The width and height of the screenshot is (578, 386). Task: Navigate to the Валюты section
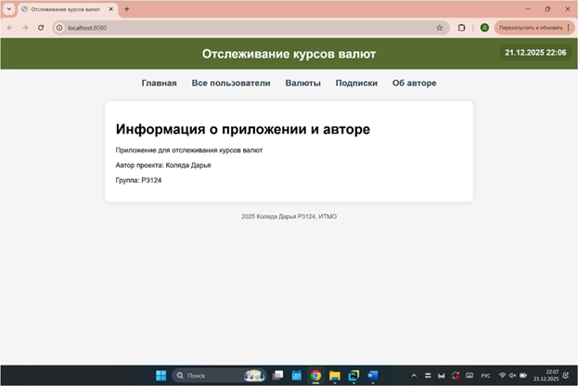click(x=302, y=84)
